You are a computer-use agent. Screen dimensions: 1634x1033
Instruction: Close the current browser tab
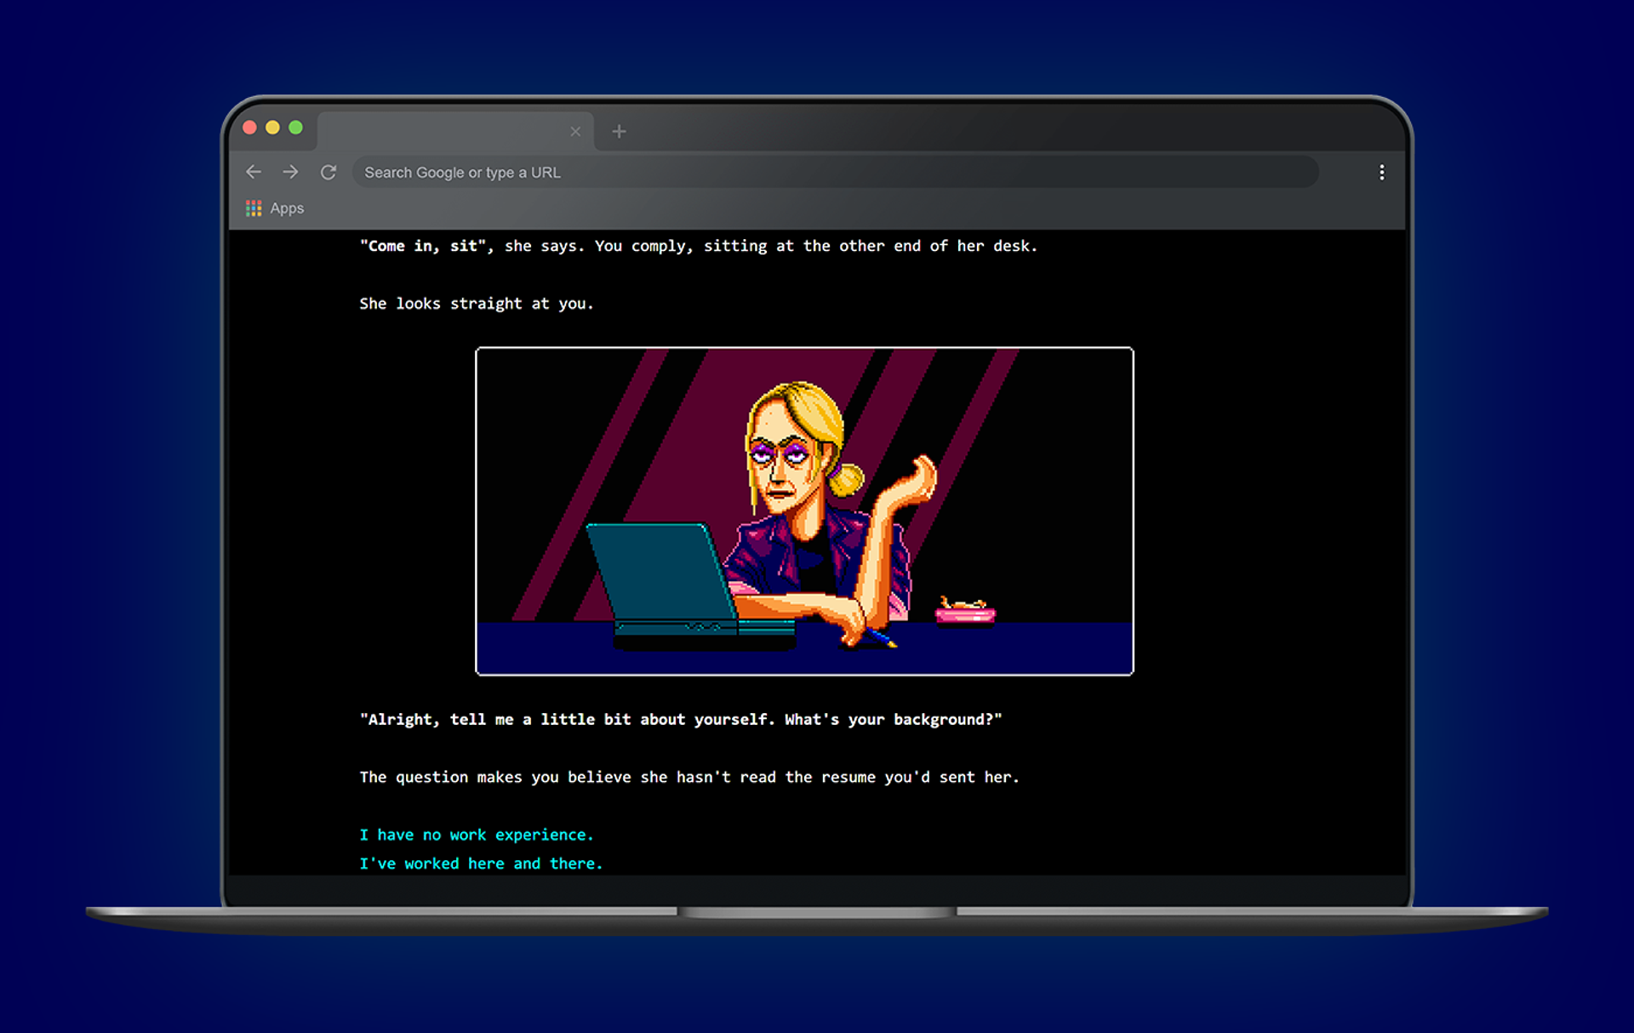click(x=575, y=131)
